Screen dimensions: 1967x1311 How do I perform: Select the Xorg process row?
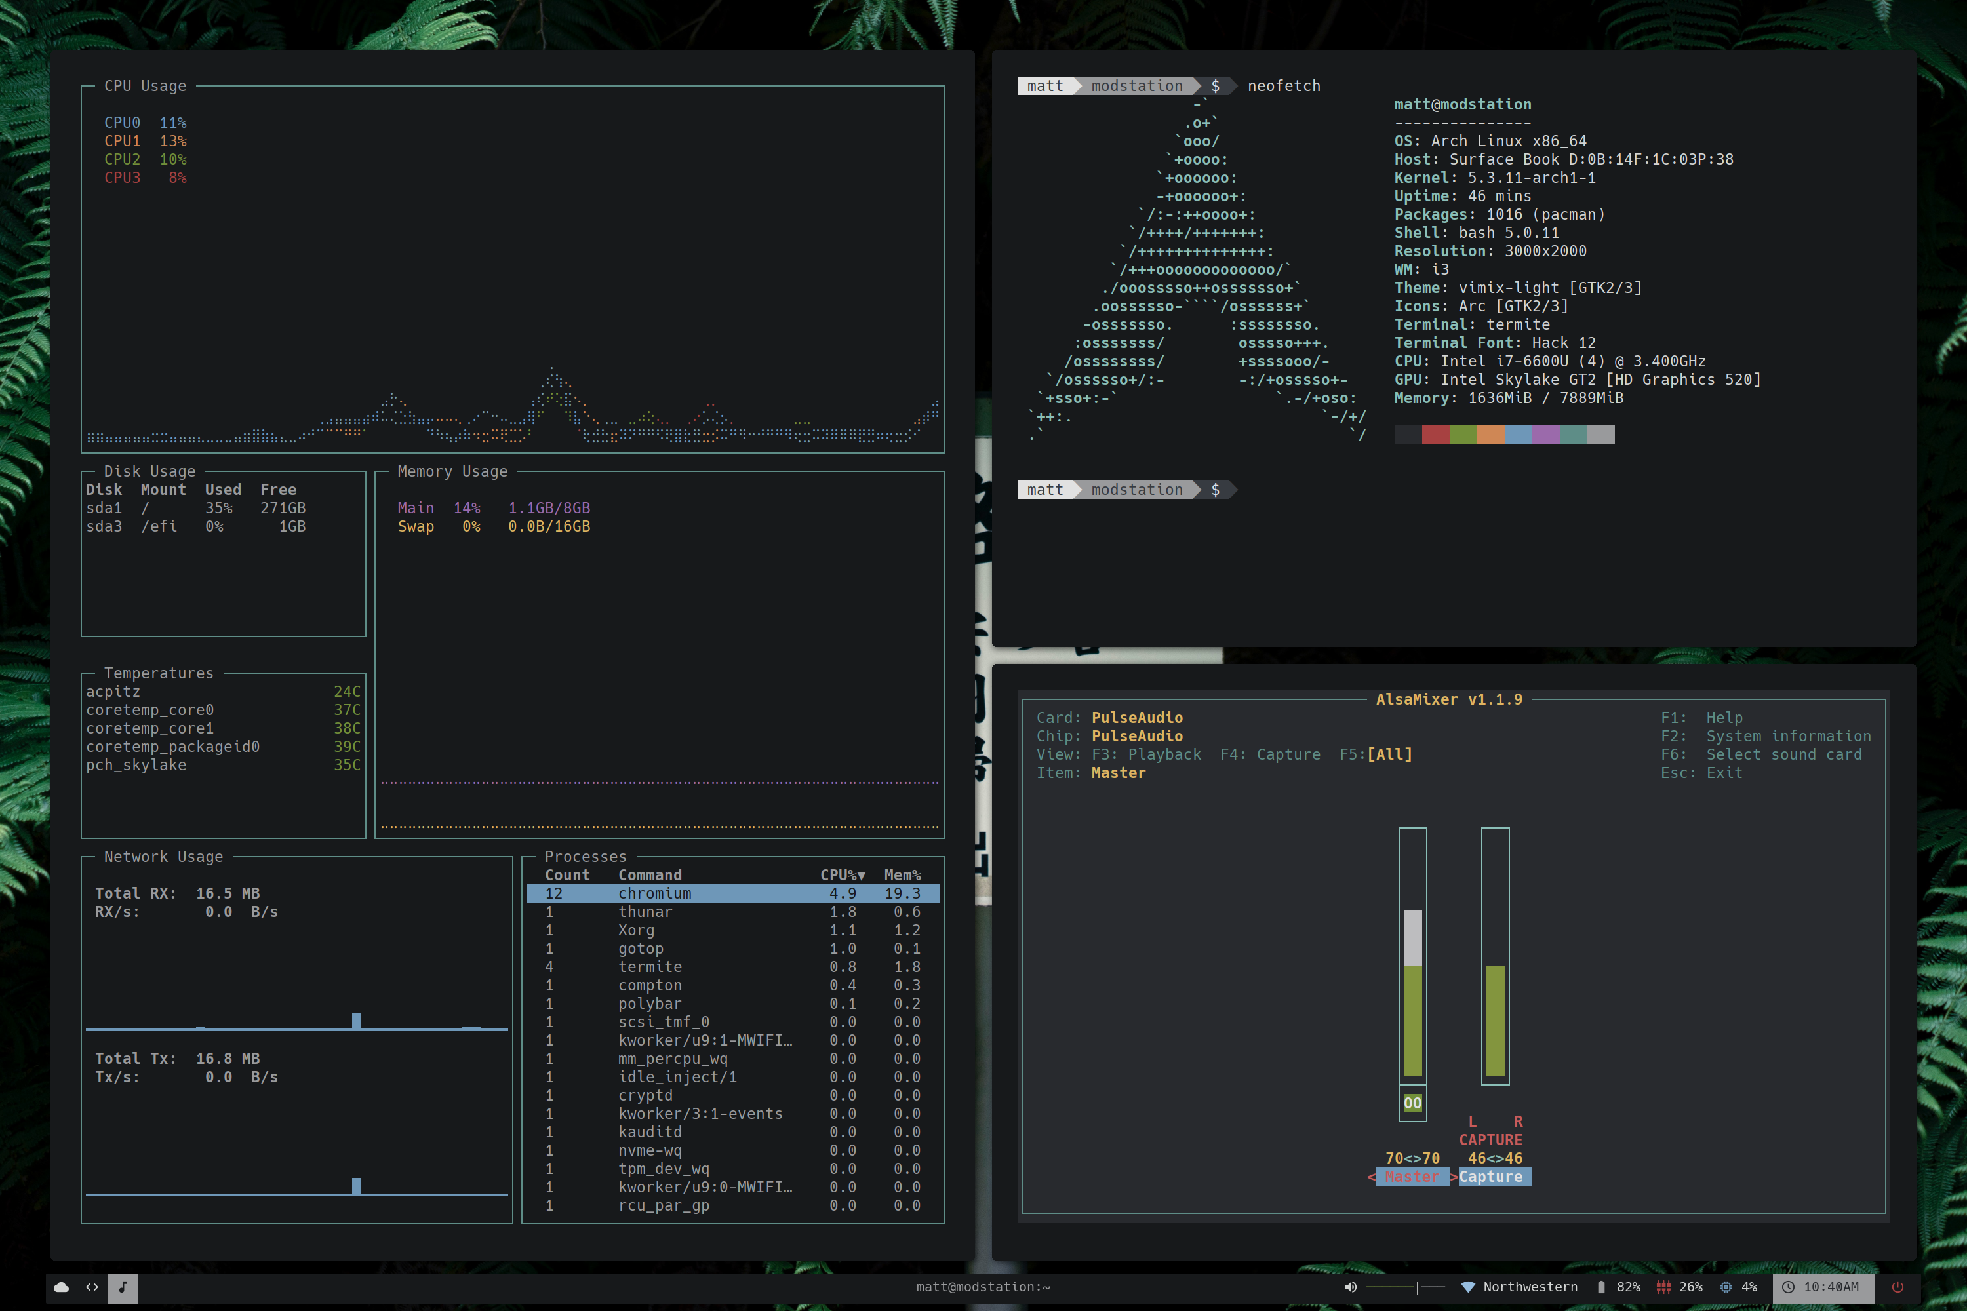(x=732, y=931)
